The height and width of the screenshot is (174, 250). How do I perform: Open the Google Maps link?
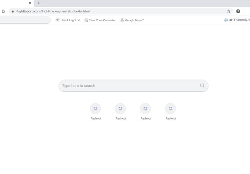point(134,20)
